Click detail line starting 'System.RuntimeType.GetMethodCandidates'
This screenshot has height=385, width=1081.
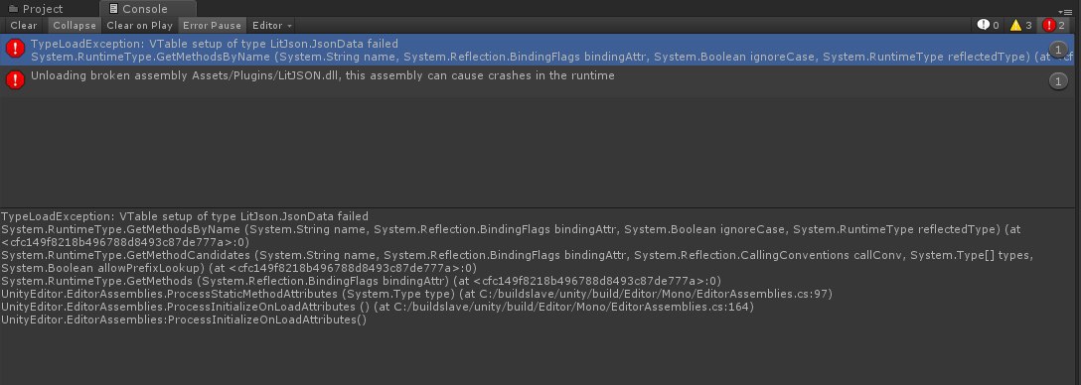point(517,262)
